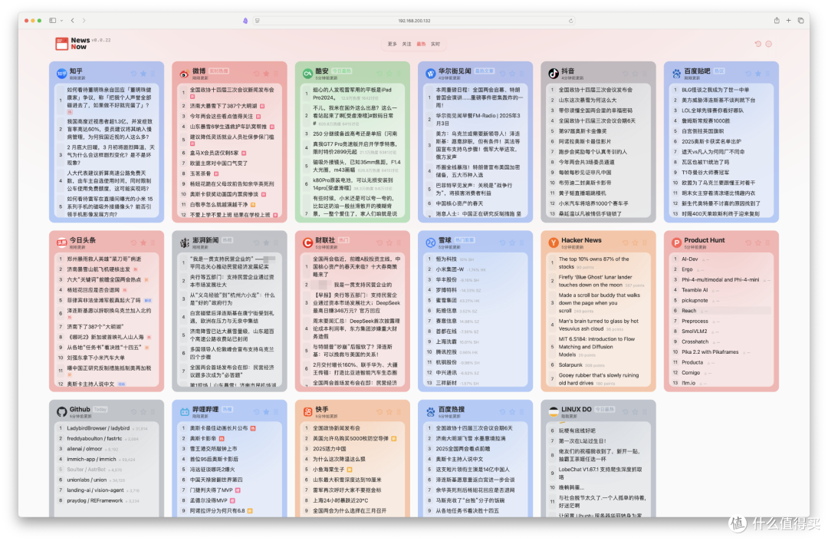Click the browser forward arrow
Image resolution: width=828 pixels, height=541 pixels.
pyautogui.click(x=84, y=21)
